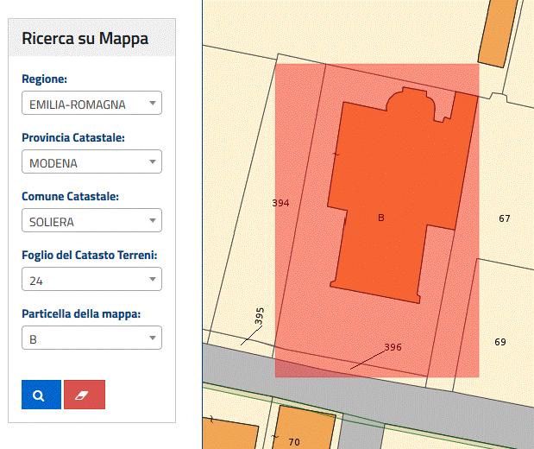Screen dimensions: 534x449
Task: Click the orange building at top right of map
Action: [498, 33]
